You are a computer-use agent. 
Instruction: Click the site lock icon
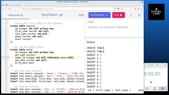click(x=25, y=9)
